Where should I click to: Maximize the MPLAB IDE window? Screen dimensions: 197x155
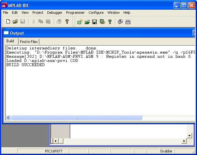tap(184, 5)
